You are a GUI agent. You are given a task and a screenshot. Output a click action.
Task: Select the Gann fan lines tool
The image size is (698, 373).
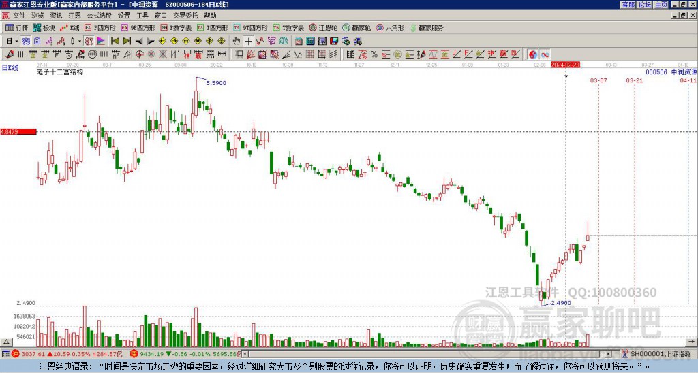tap(251, 54)
